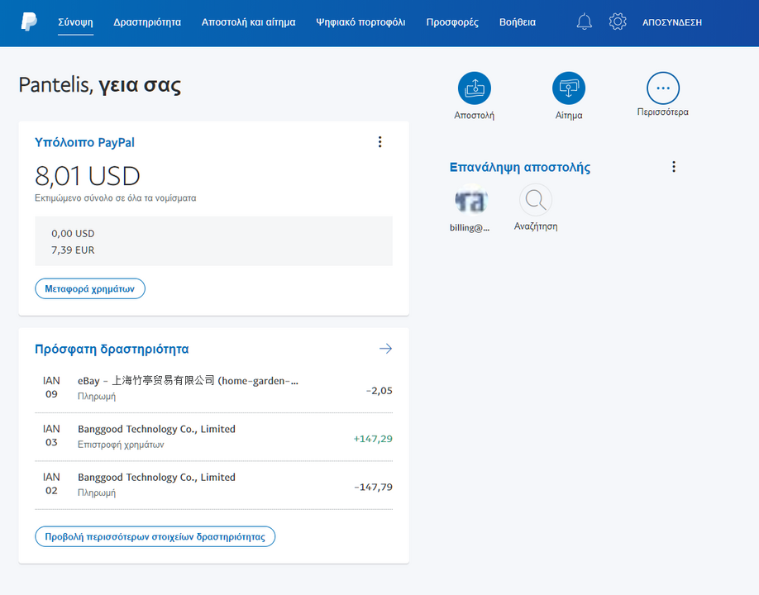The image size is (759, 595).
Task: Open the Βοήθεια tab
Action: [x=518, y=22]
